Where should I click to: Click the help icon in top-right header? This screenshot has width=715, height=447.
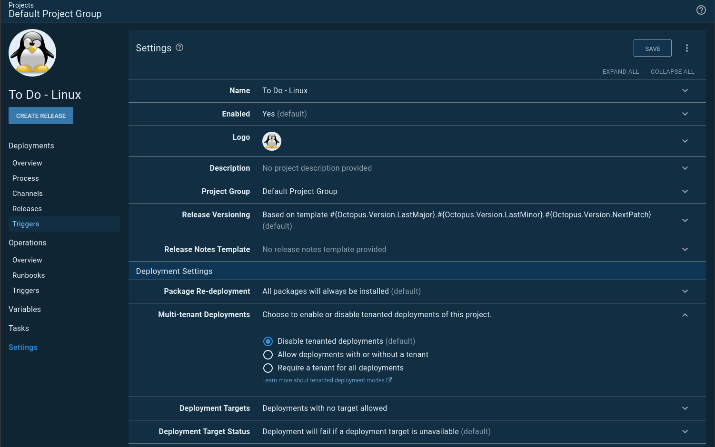pyautogui.click(x=701, y=10)
